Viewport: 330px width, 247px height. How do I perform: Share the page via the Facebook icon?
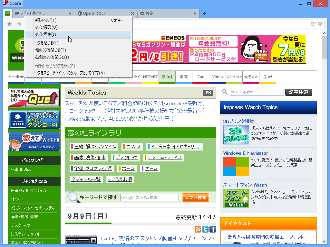tap(212, 229)
